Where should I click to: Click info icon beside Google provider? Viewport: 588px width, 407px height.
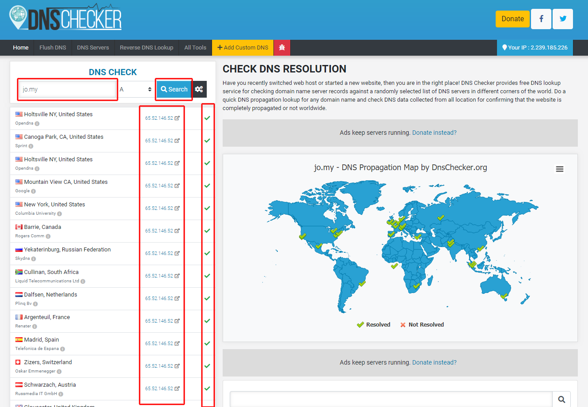pyautogui.click(x=34, y=191)
